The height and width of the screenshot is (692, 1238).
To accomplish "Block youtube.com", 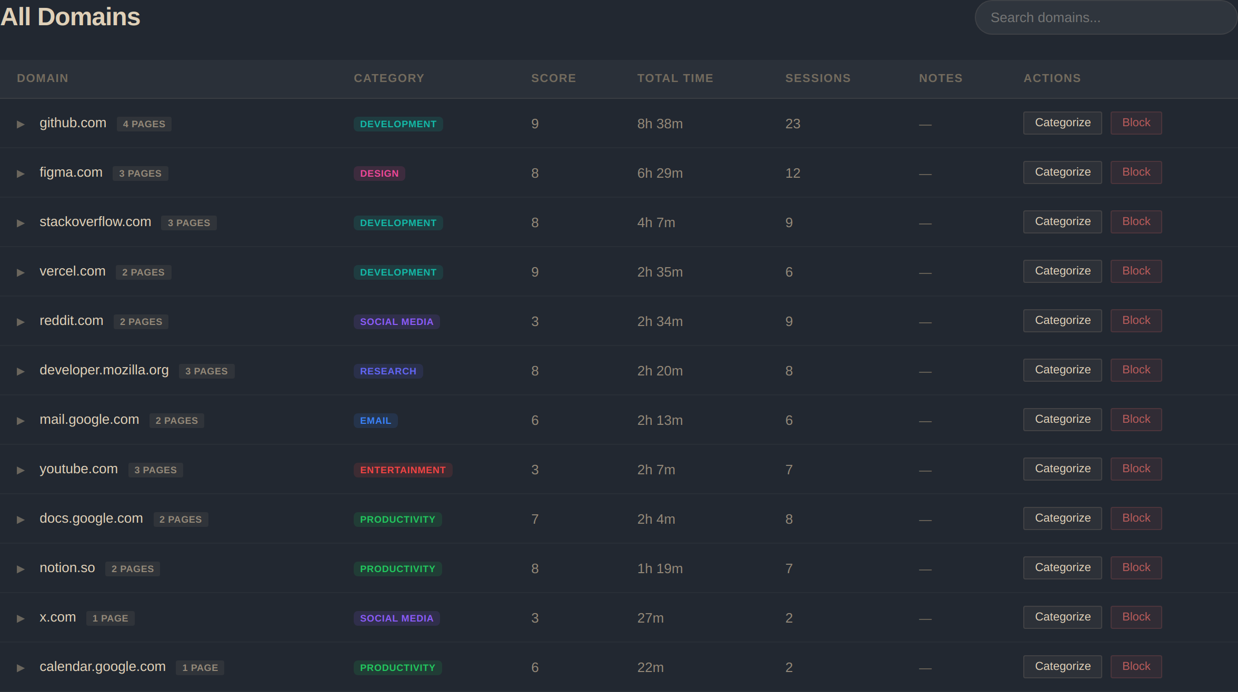I will click(1136, 469).
